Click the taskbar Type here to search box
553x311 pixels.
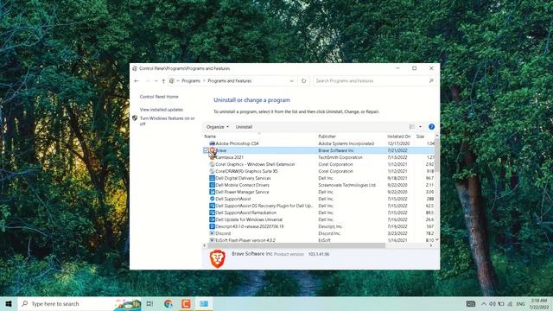point(79,303)
